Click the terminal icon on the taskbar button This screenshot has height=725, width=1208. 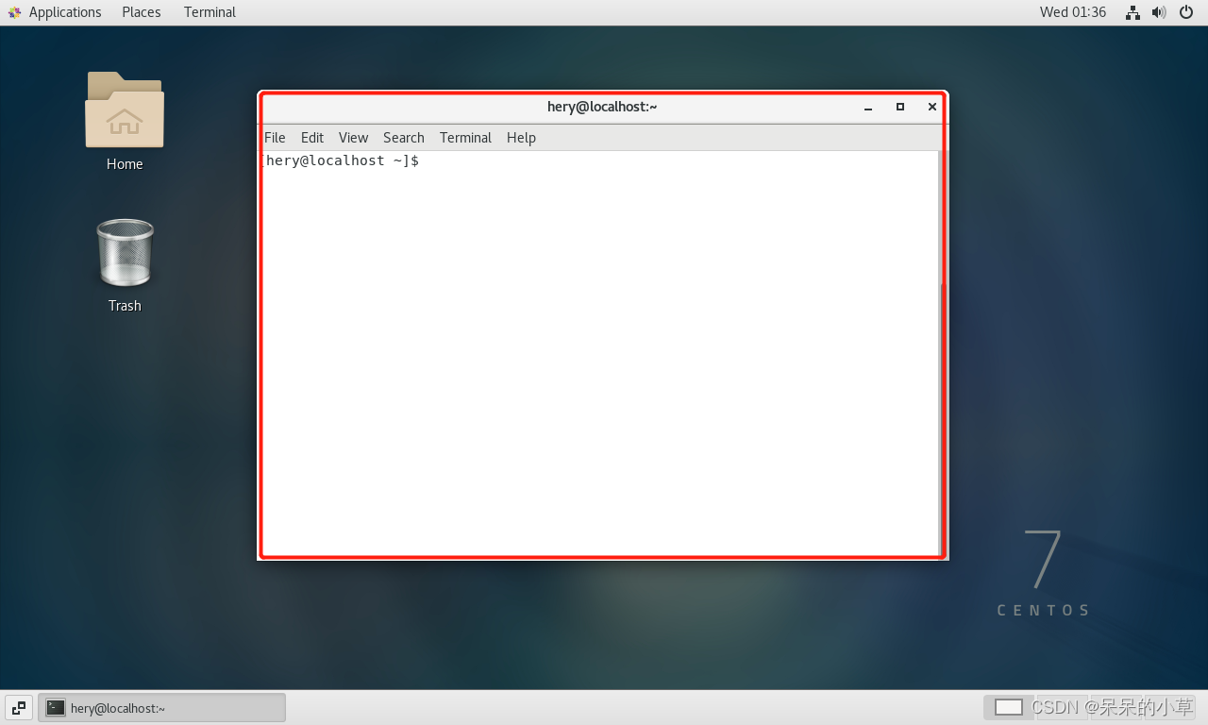tap(56, 707)
